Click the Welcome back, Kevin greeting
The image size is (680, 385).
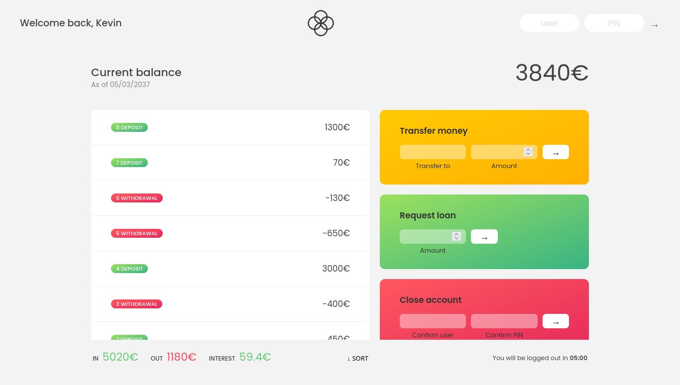(x=71, y=23)
